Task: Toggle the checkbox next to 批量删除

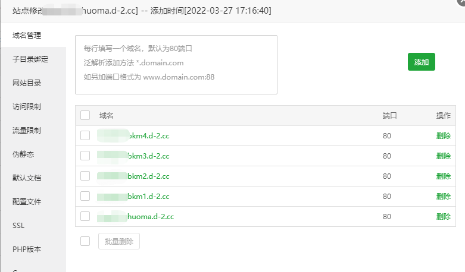Action: point(85,241)
